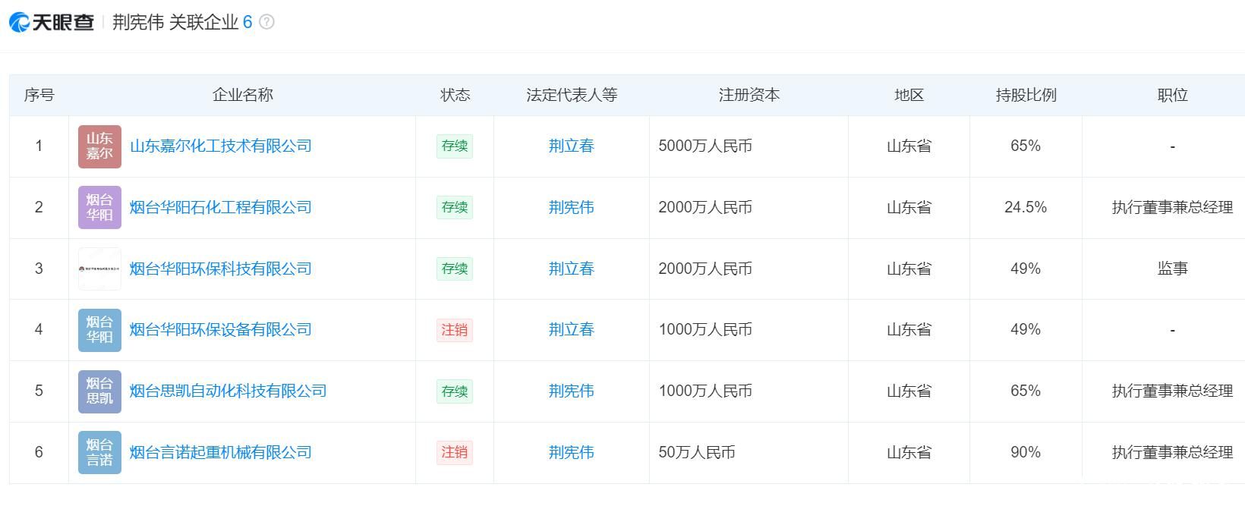Open 烟台华阳石化工程有限公司 company link
The width and height of the screenshot is (1245, 506).
[x=221, y=207]
